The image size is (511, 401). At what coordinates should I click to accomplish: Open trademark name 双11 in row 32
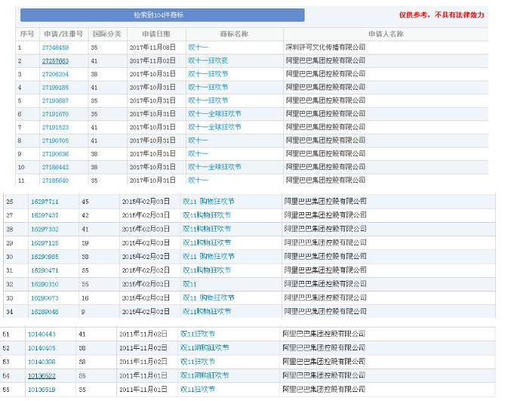pos(189,284)
